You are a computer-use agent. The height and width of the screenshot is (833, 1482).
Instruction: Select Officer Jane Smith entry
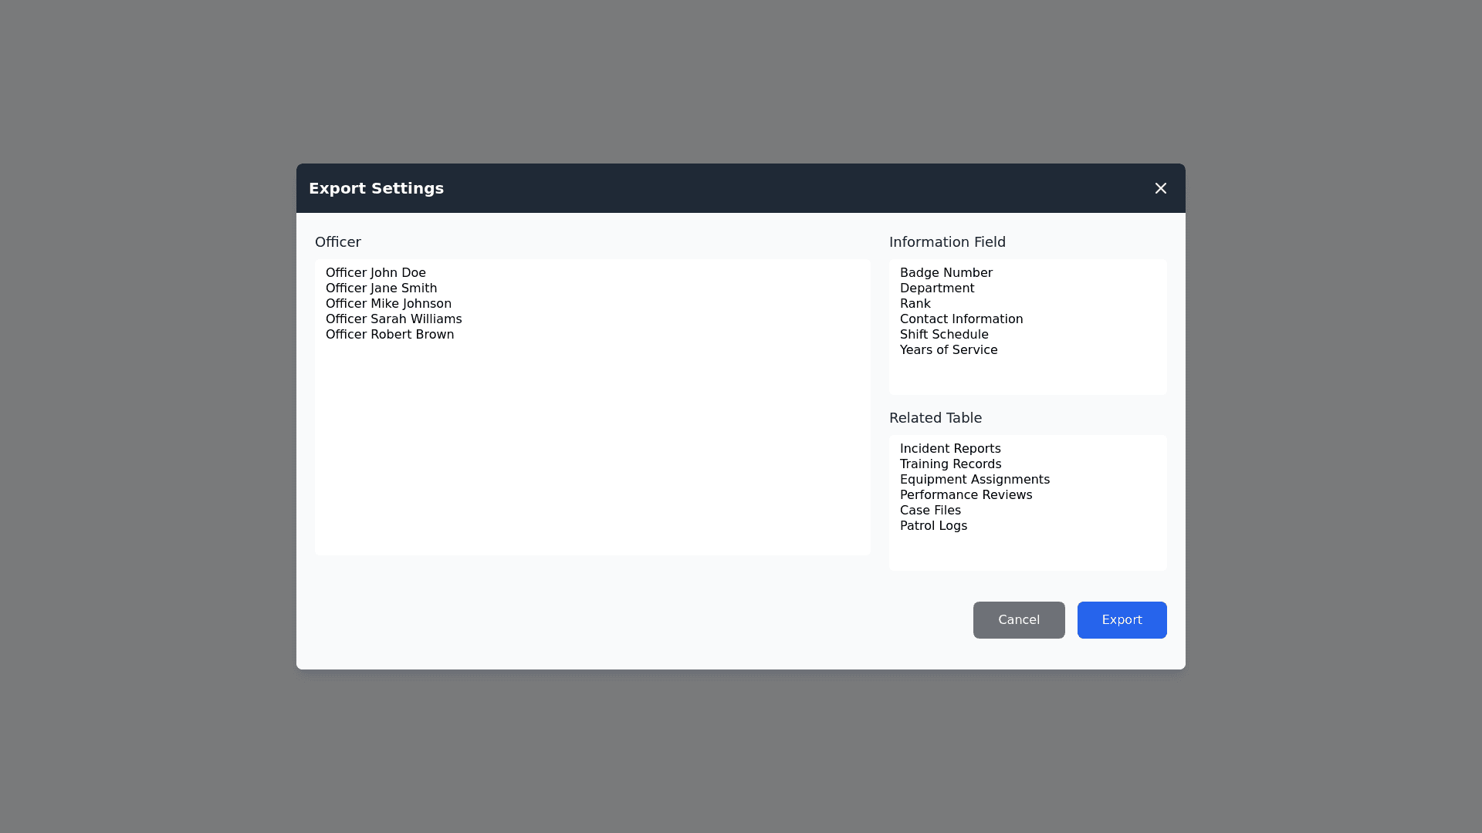[381, 288]
